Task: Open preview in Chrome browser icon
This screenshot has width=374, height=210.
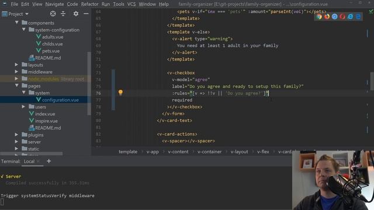Action: click(319, 16)
